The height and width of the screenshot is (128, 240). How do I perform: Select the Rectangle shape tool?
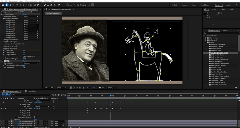pyautogui.click(x=35, y=5)
